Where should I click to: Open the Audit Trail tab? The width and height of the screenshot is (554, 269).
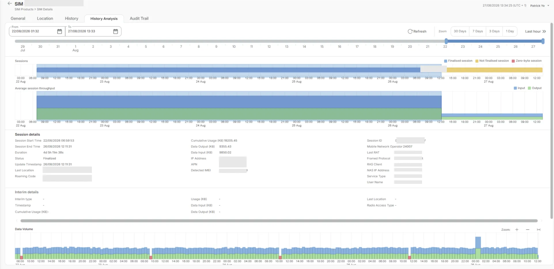tap(139, 18)
